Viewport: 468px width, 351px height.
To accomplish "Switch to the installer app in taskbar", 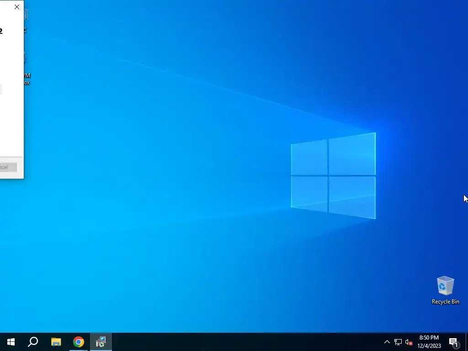I will [101, 342].
